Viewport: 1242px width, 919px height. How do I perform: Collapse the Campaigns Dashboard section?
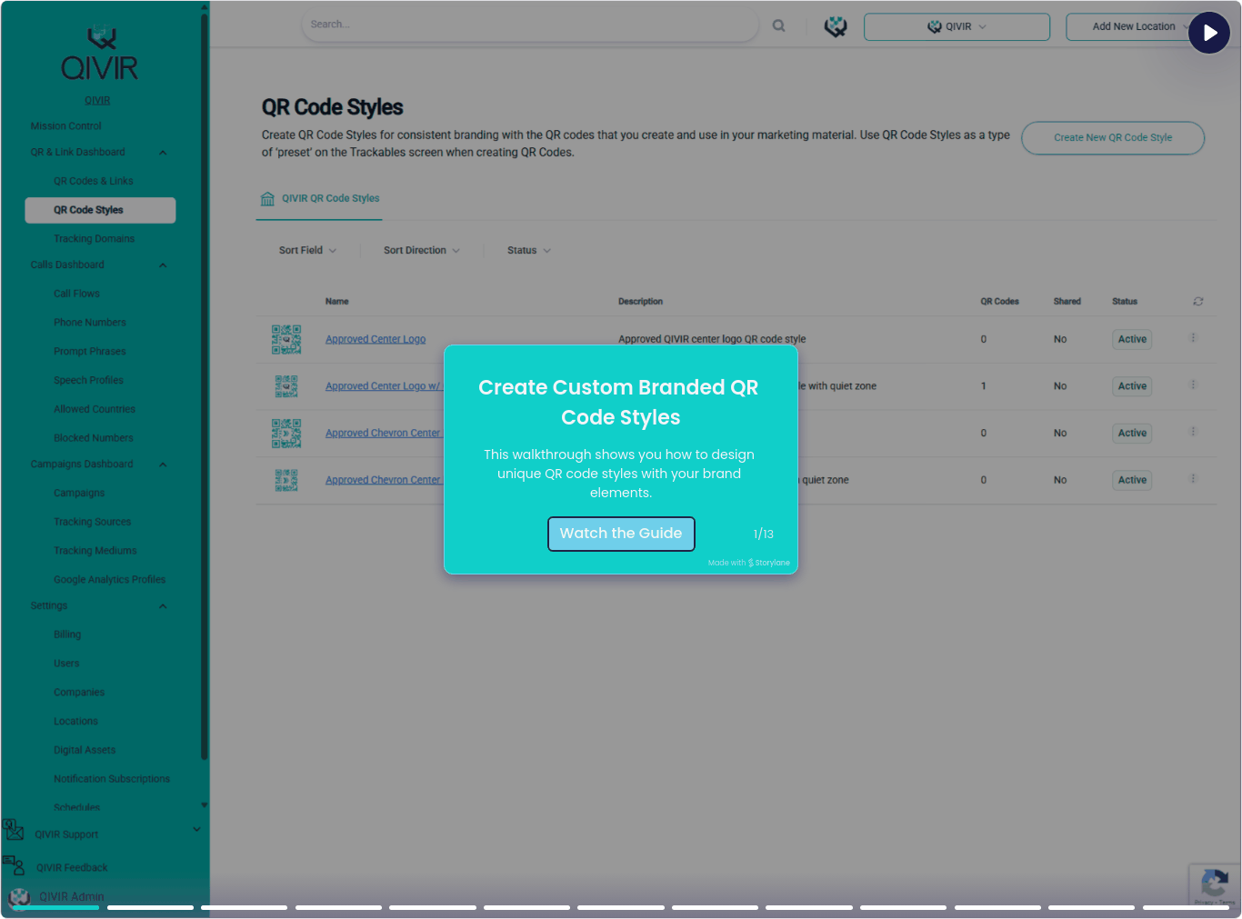[163, 464]
